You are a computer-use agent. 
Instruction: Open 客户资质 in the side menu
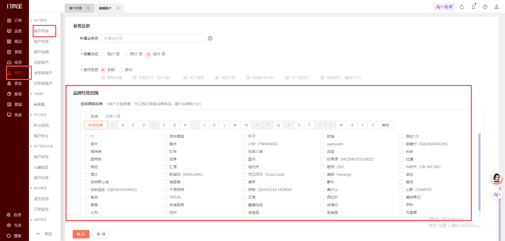tap(41, 41)
